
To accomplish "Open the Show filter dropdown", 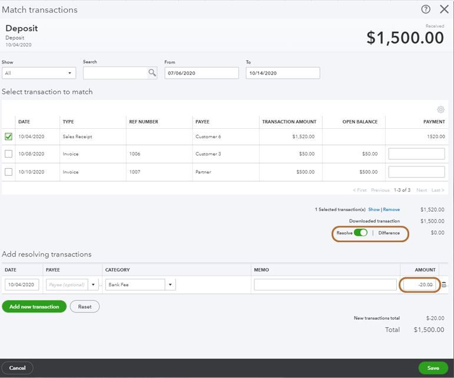I will click(39, 73).
